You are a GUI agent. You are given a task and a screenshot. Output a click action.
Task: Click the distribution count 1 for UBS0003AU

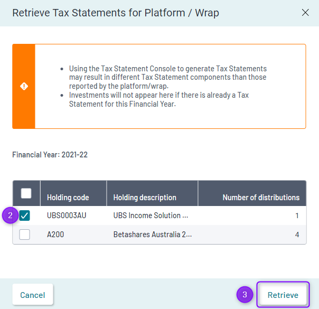(297, 216)
